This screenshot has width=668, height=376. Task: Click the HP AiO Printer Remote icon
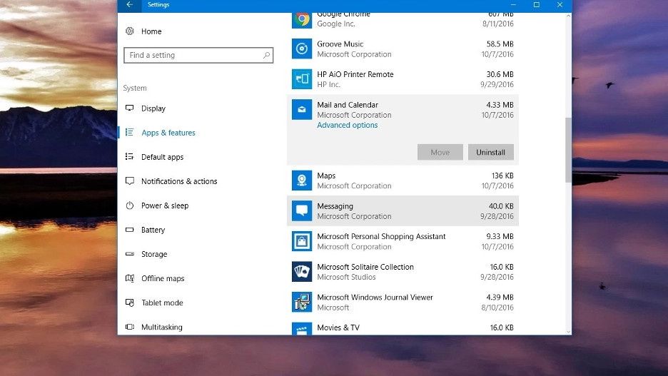click(x=302, y=78)
